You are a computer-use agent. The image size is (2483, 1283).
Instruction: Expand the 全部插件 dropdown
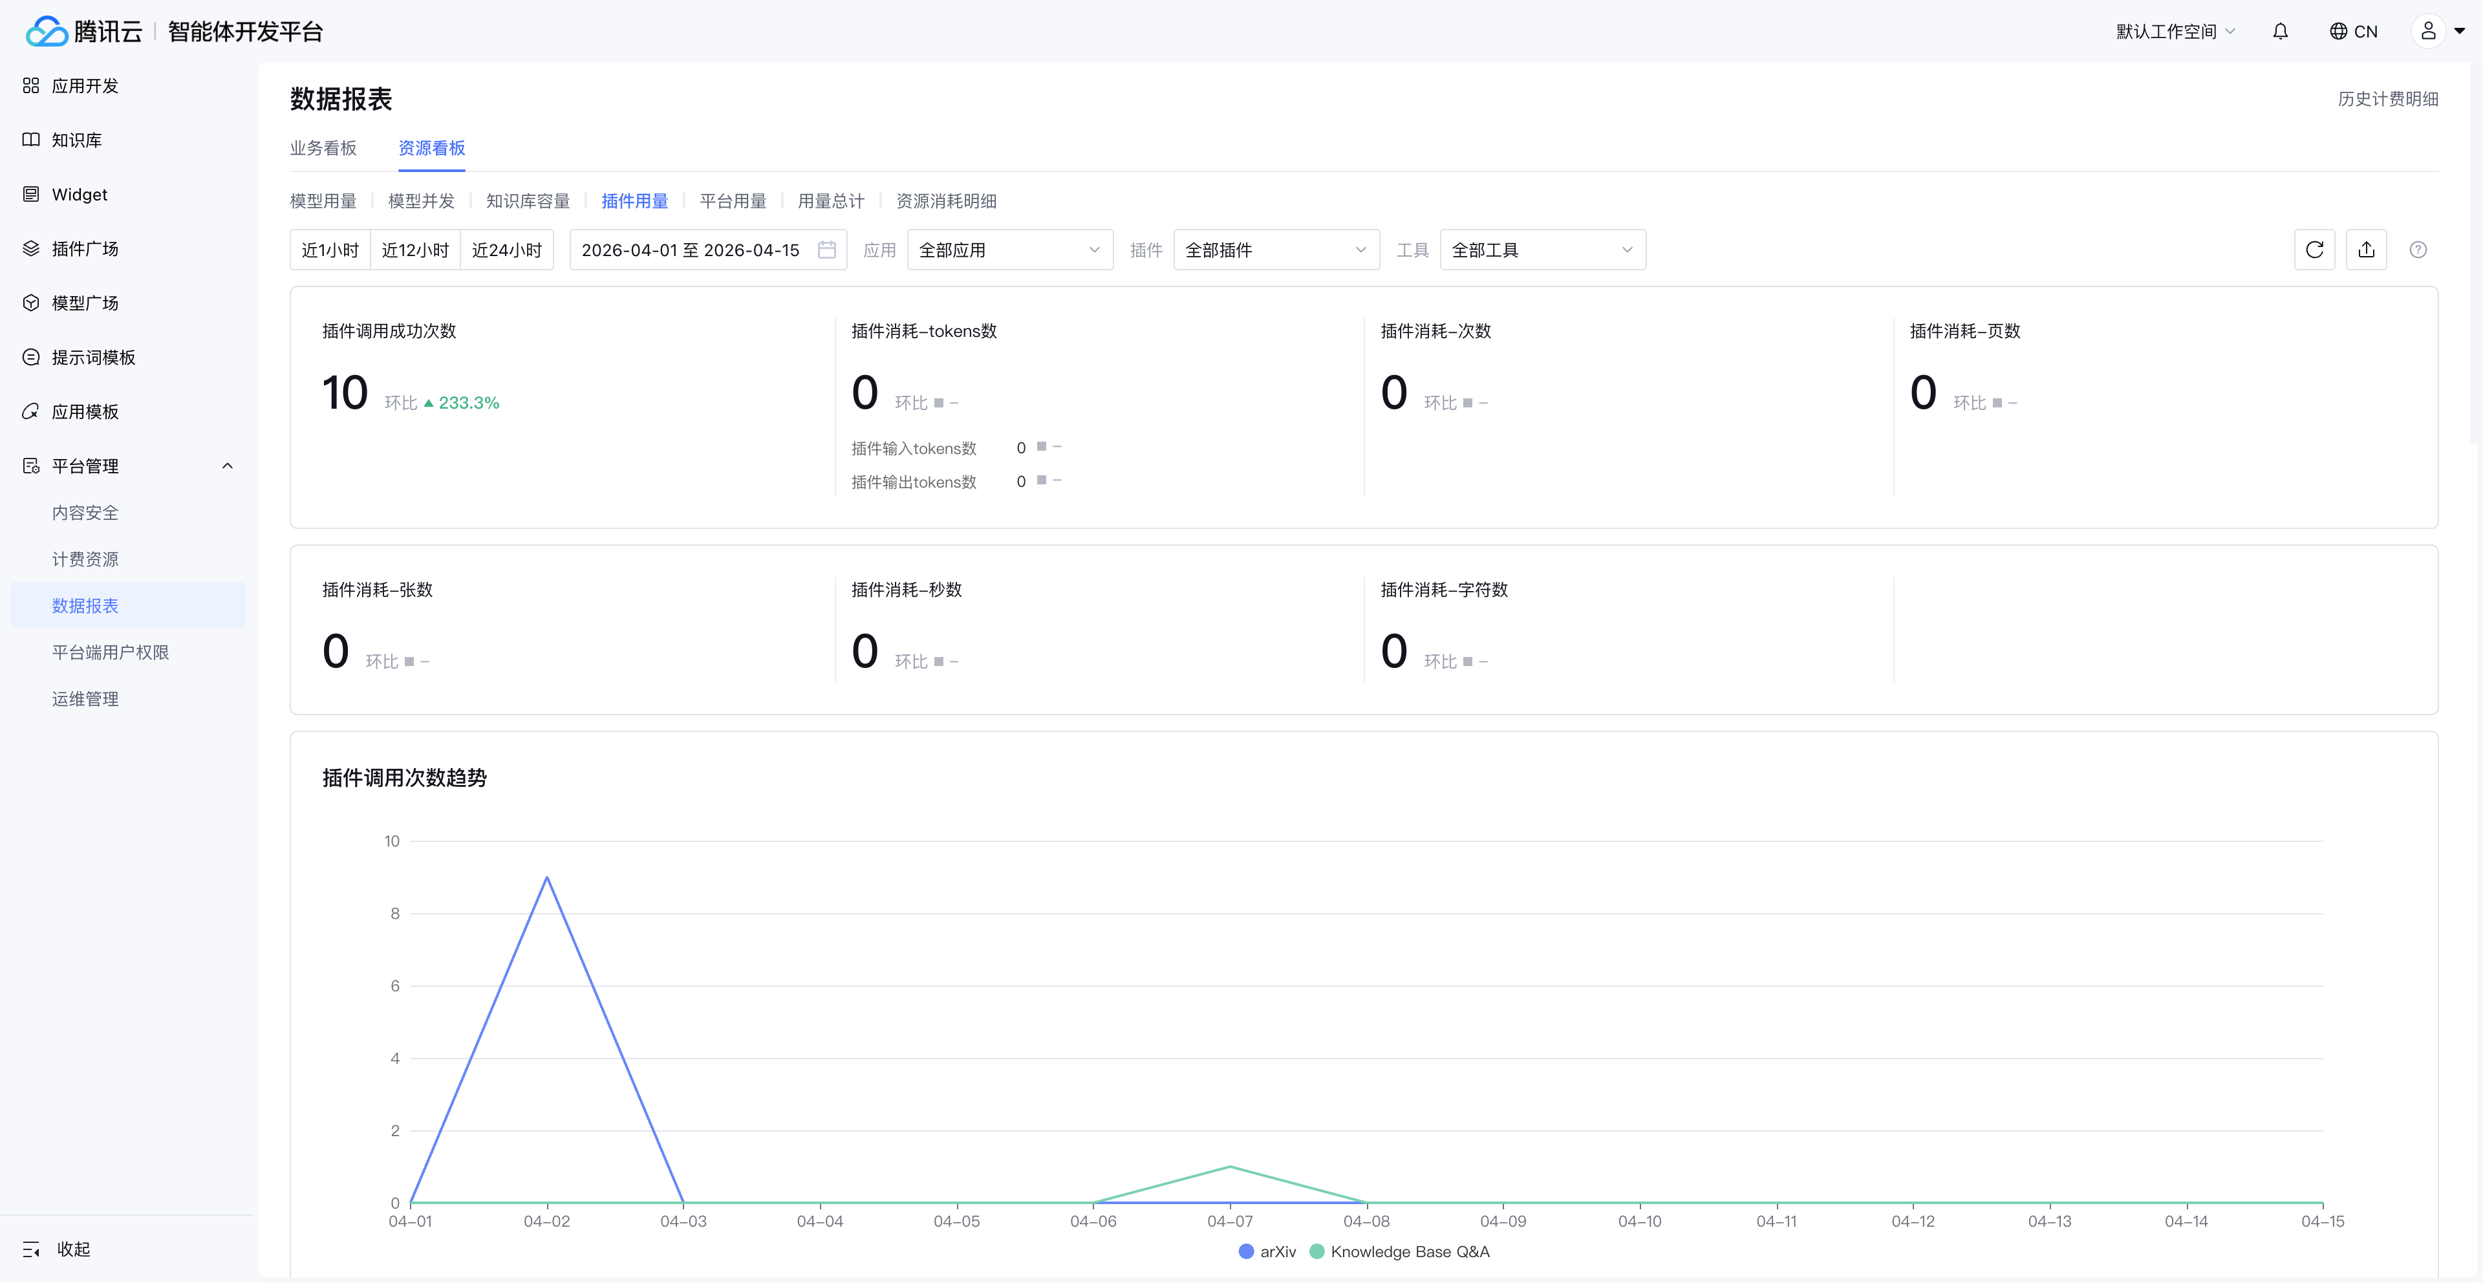point(1275,250)
